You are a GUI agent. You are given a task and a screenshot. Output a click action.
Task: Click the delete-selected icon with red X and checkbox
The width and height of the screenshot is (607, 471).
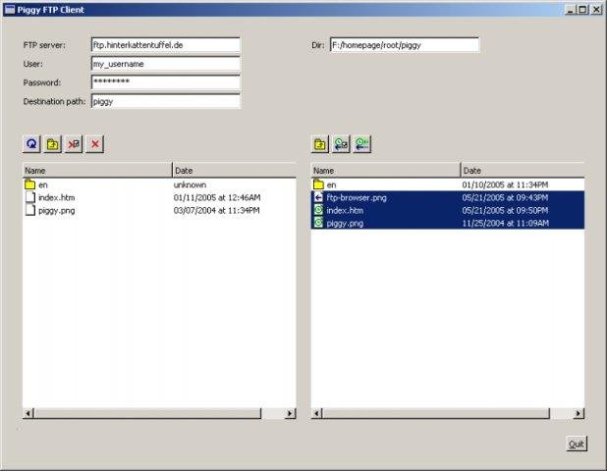[74, 144]
